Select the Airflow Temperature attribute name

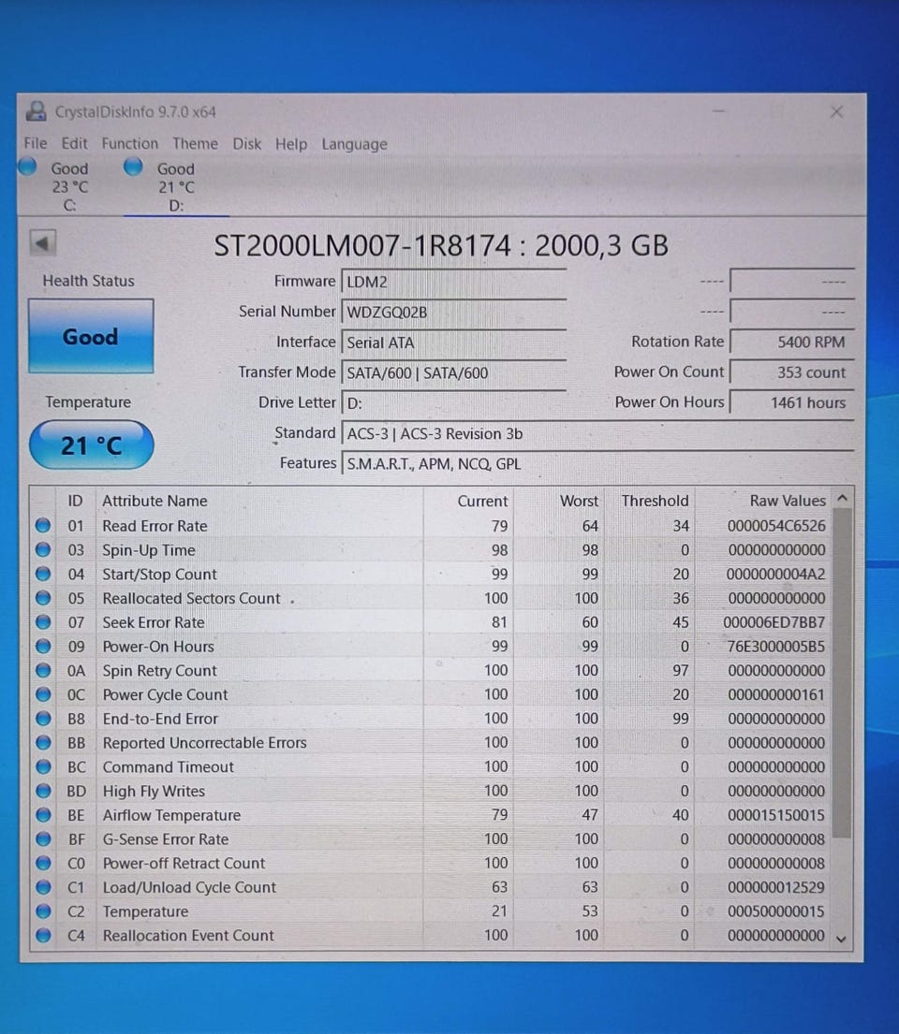point(171,815)
